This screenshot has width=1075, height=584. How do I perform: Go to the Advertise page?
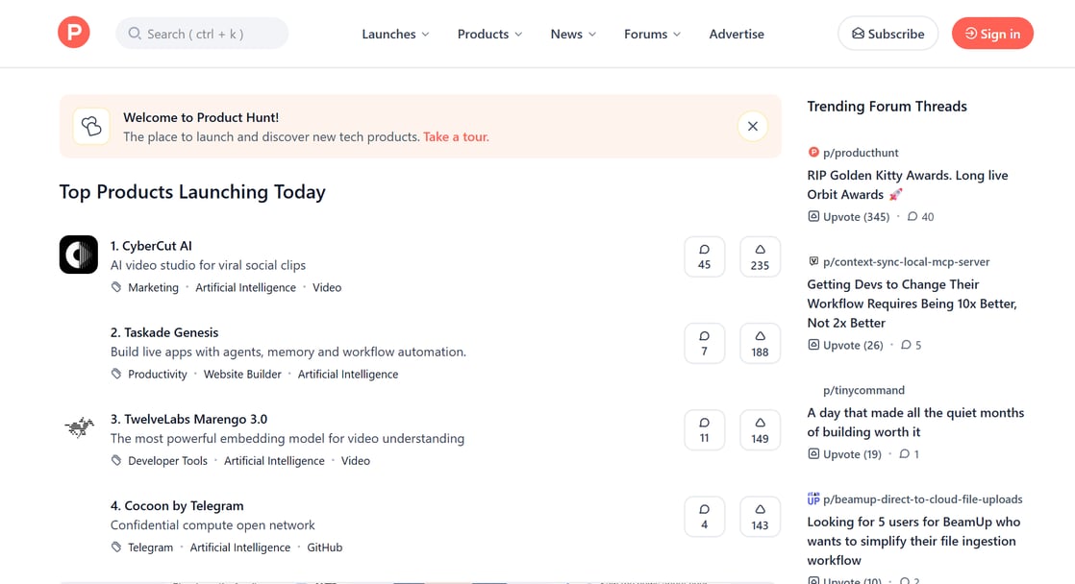(737, 34)
